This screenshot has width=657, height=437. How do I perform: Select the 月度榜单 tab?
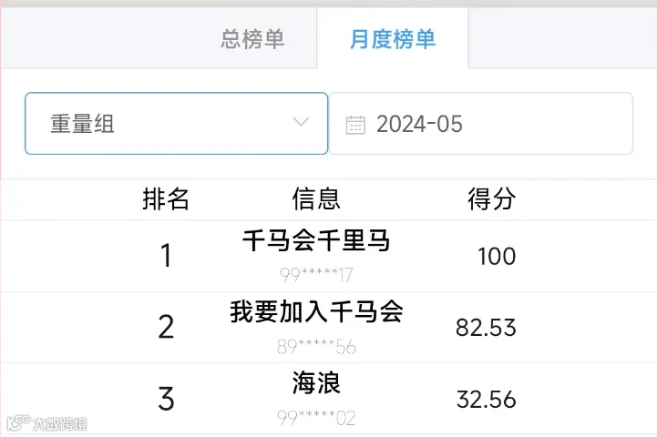point(393,39)
